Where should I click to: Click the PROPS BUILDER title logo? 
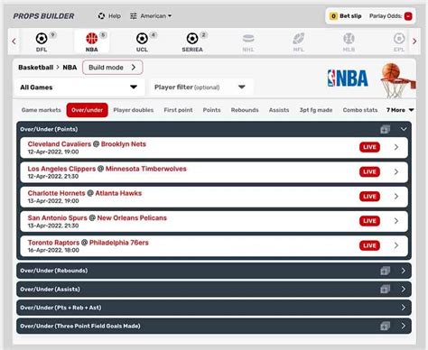coord(43,16)
